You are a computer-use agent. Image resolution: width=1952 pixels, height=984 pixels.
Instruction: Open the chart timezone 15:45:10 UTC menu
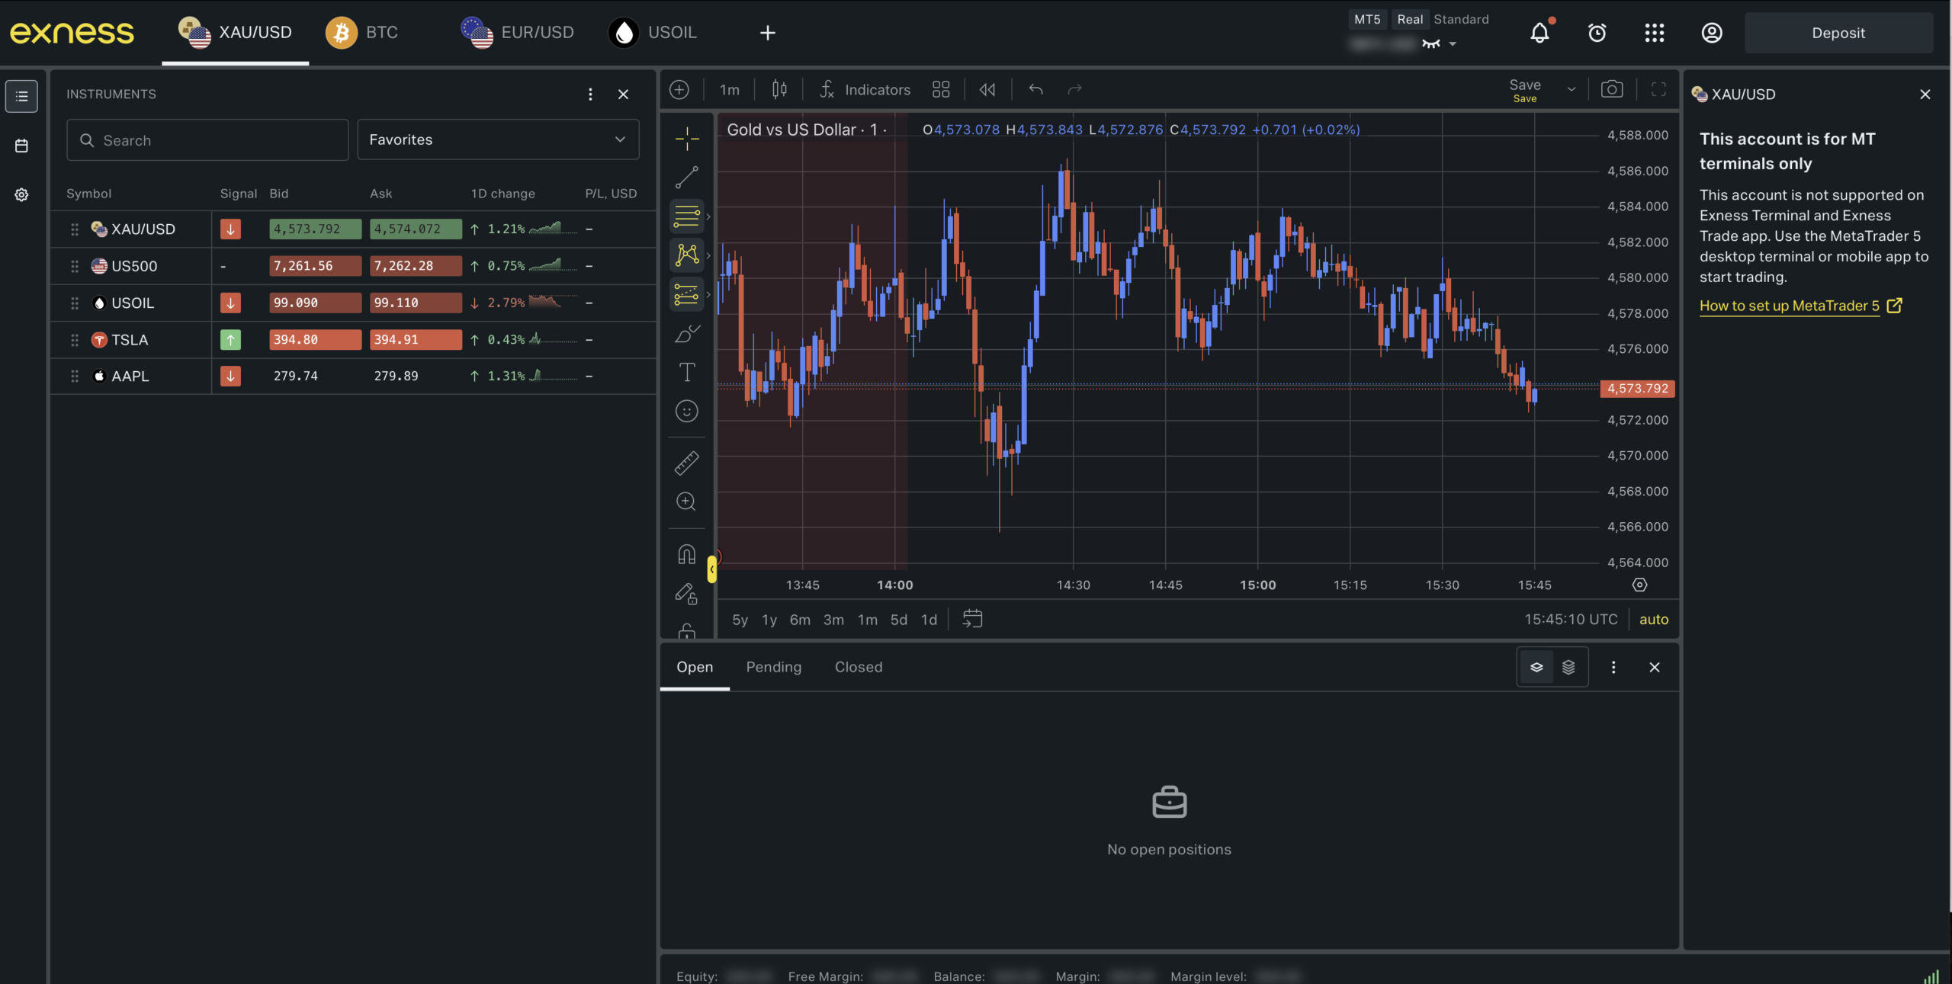point(1571,620)
